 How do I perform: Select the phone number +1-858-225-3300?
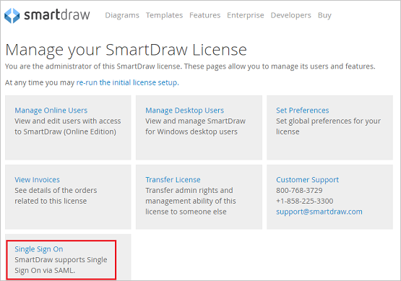pos(305,201)
